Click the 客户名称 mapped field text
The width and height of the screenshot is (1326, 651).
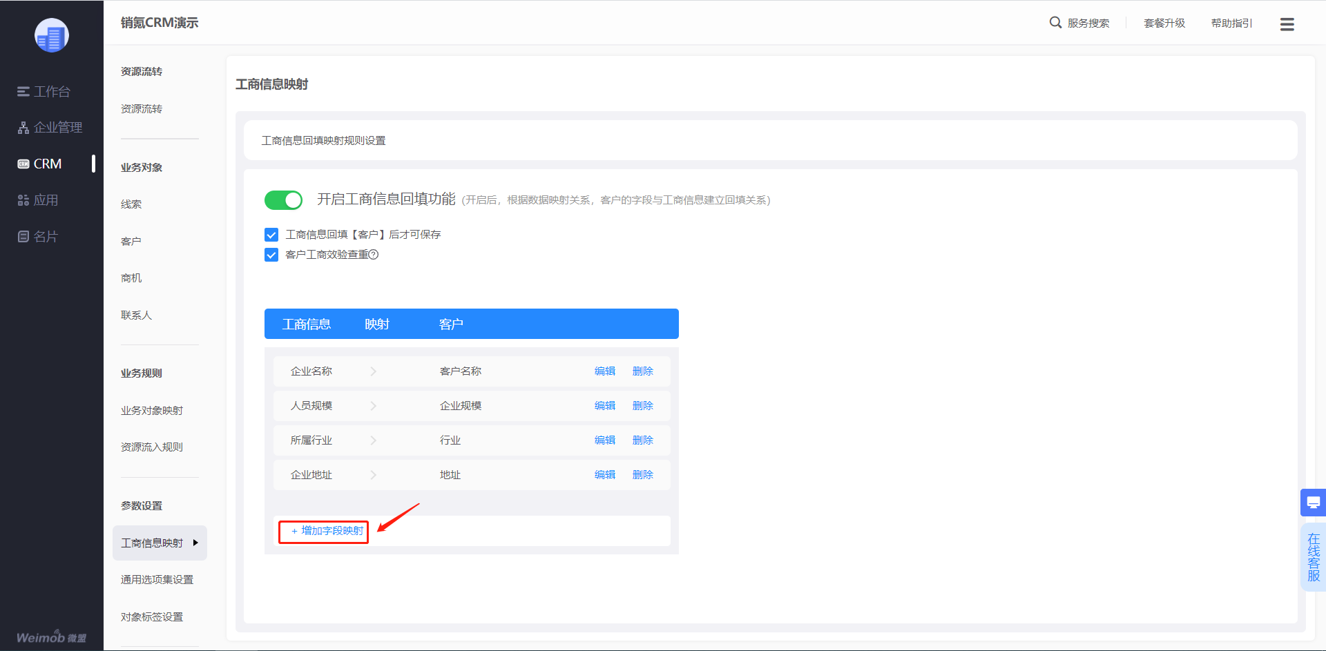tap(461, 371)
